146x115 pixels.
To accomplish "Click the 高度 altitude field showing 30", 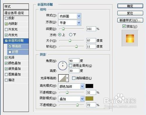I will tap(74, 71).
